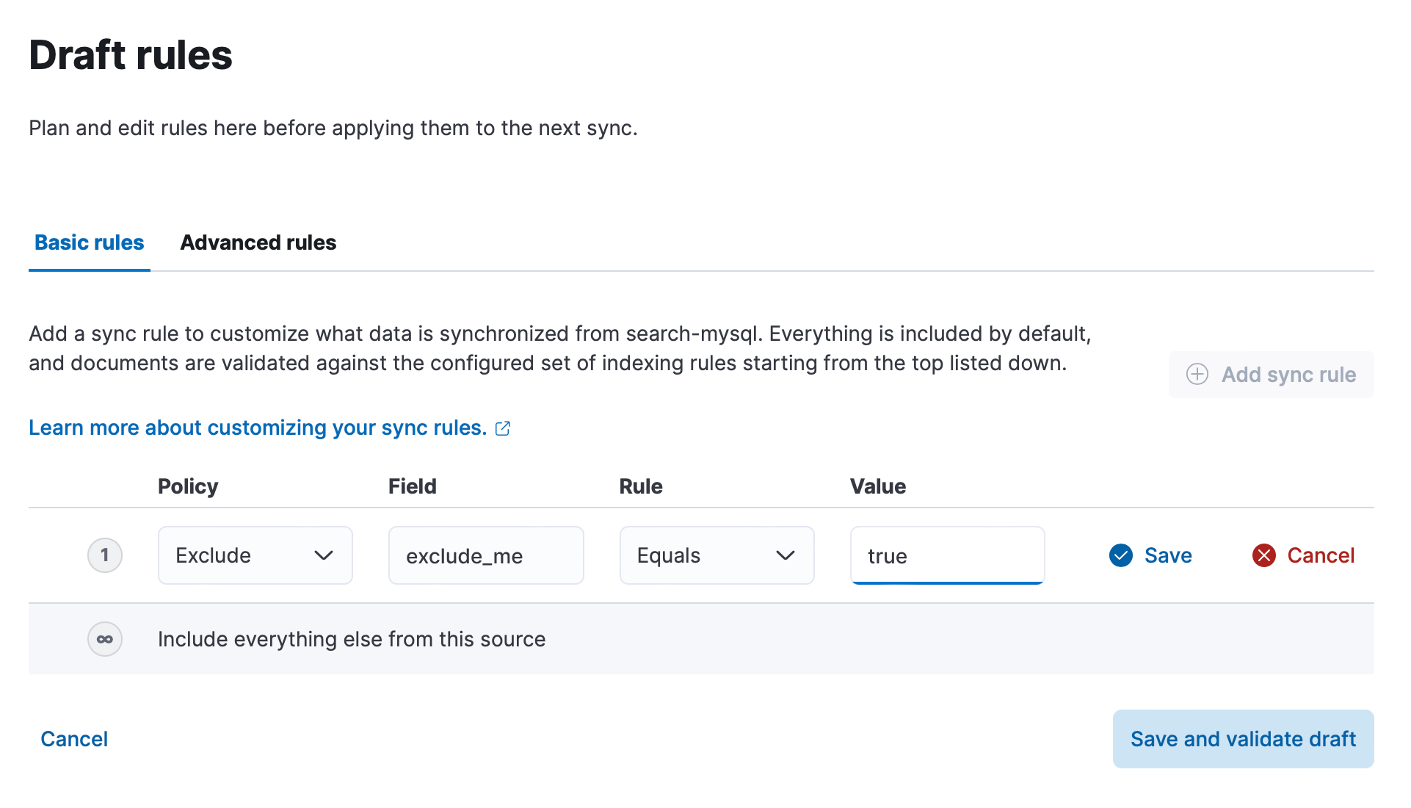
Task: Click the Draft rules heading
Action: pos(131,55)
